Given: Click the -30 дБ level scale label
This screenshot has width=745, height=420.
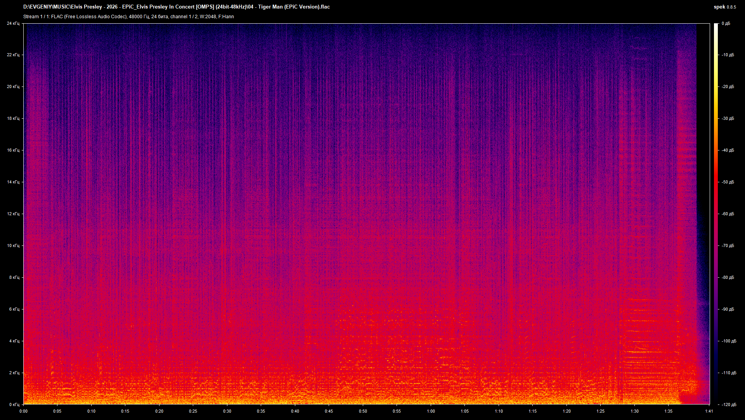Looking at the screenshot, I should (x=728, y=119).
